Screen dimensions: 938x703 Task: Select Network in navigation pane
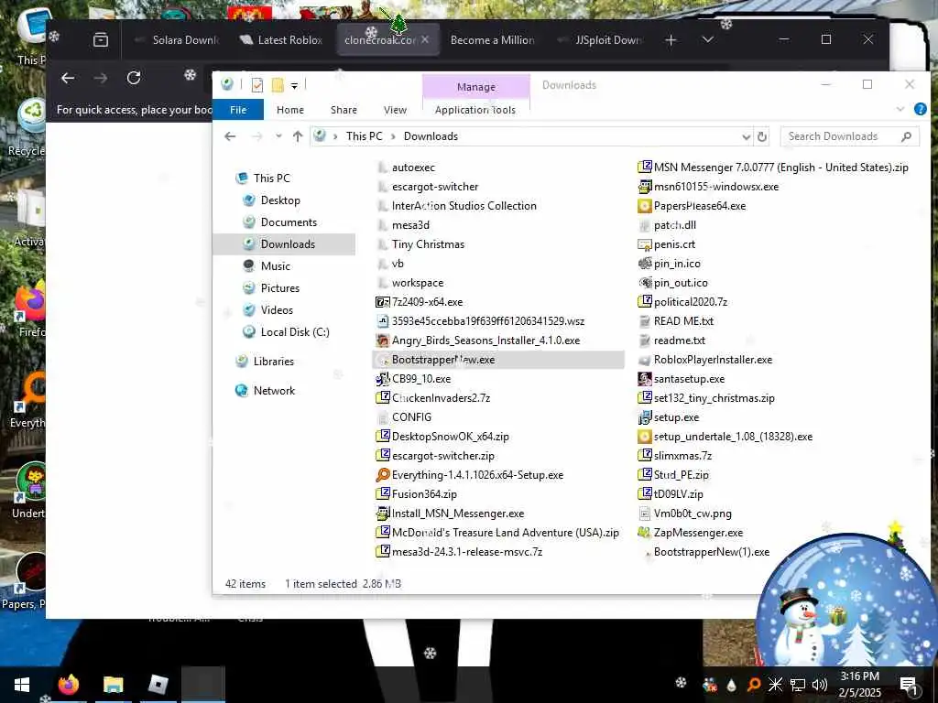[x=274, y=391]
